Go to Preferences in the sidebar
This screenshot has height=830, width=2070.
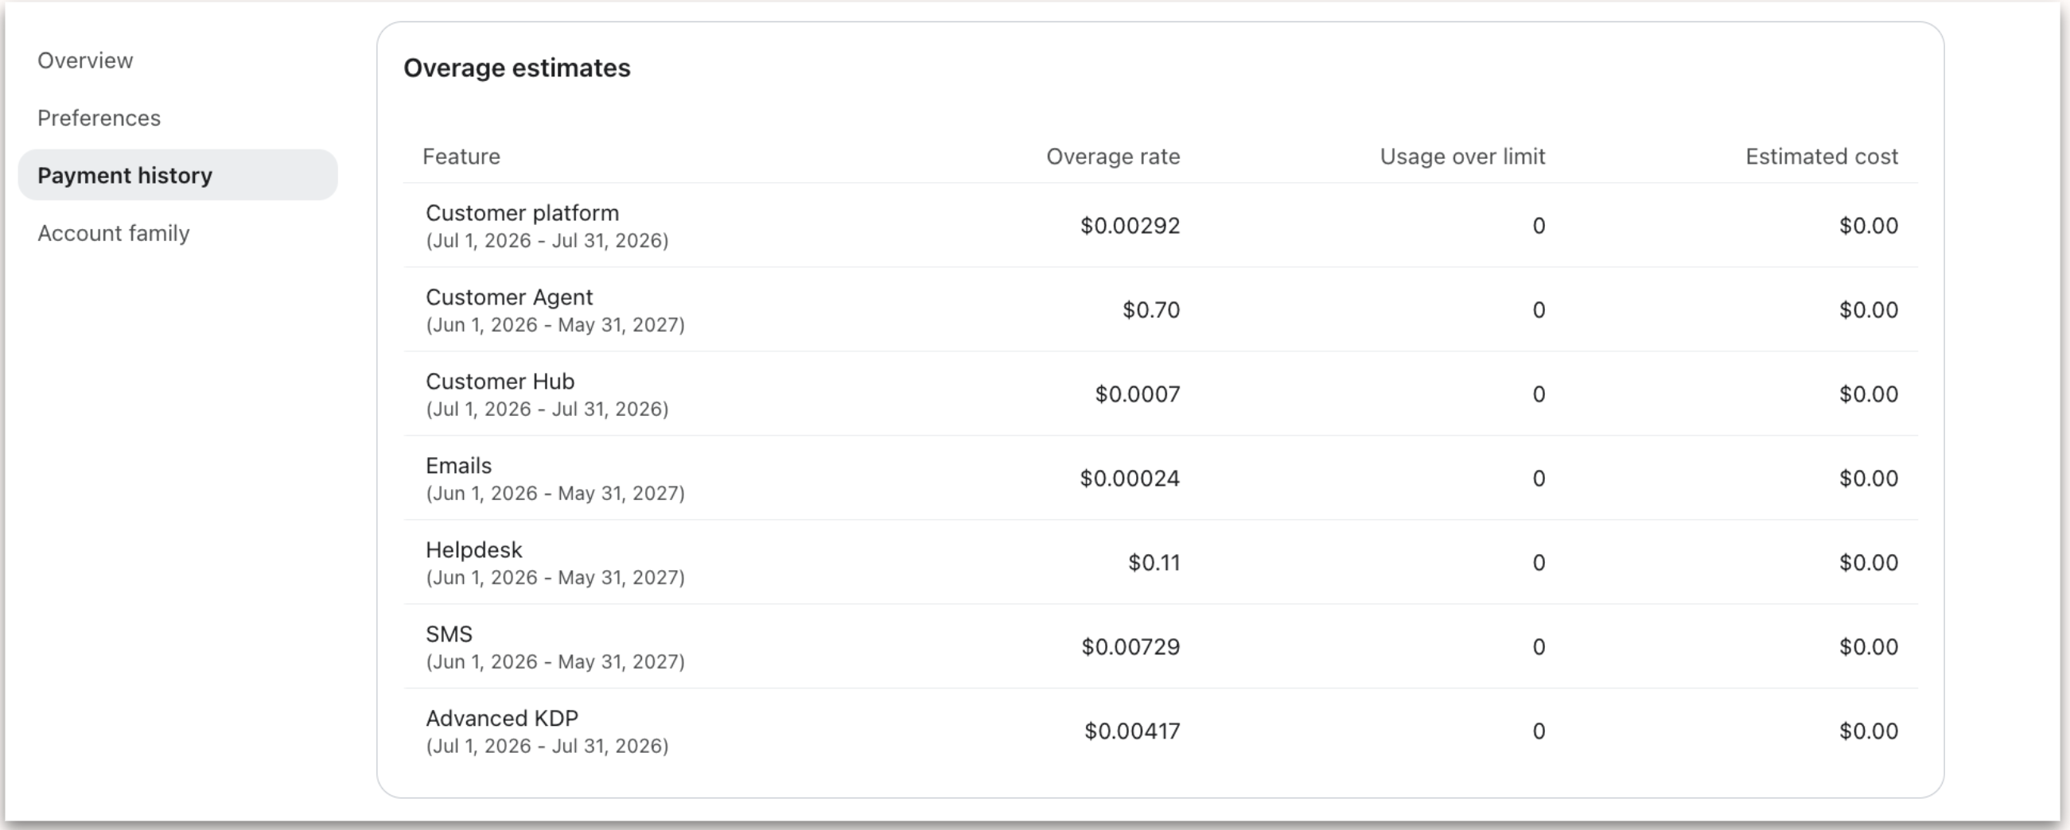click(99, 118)
